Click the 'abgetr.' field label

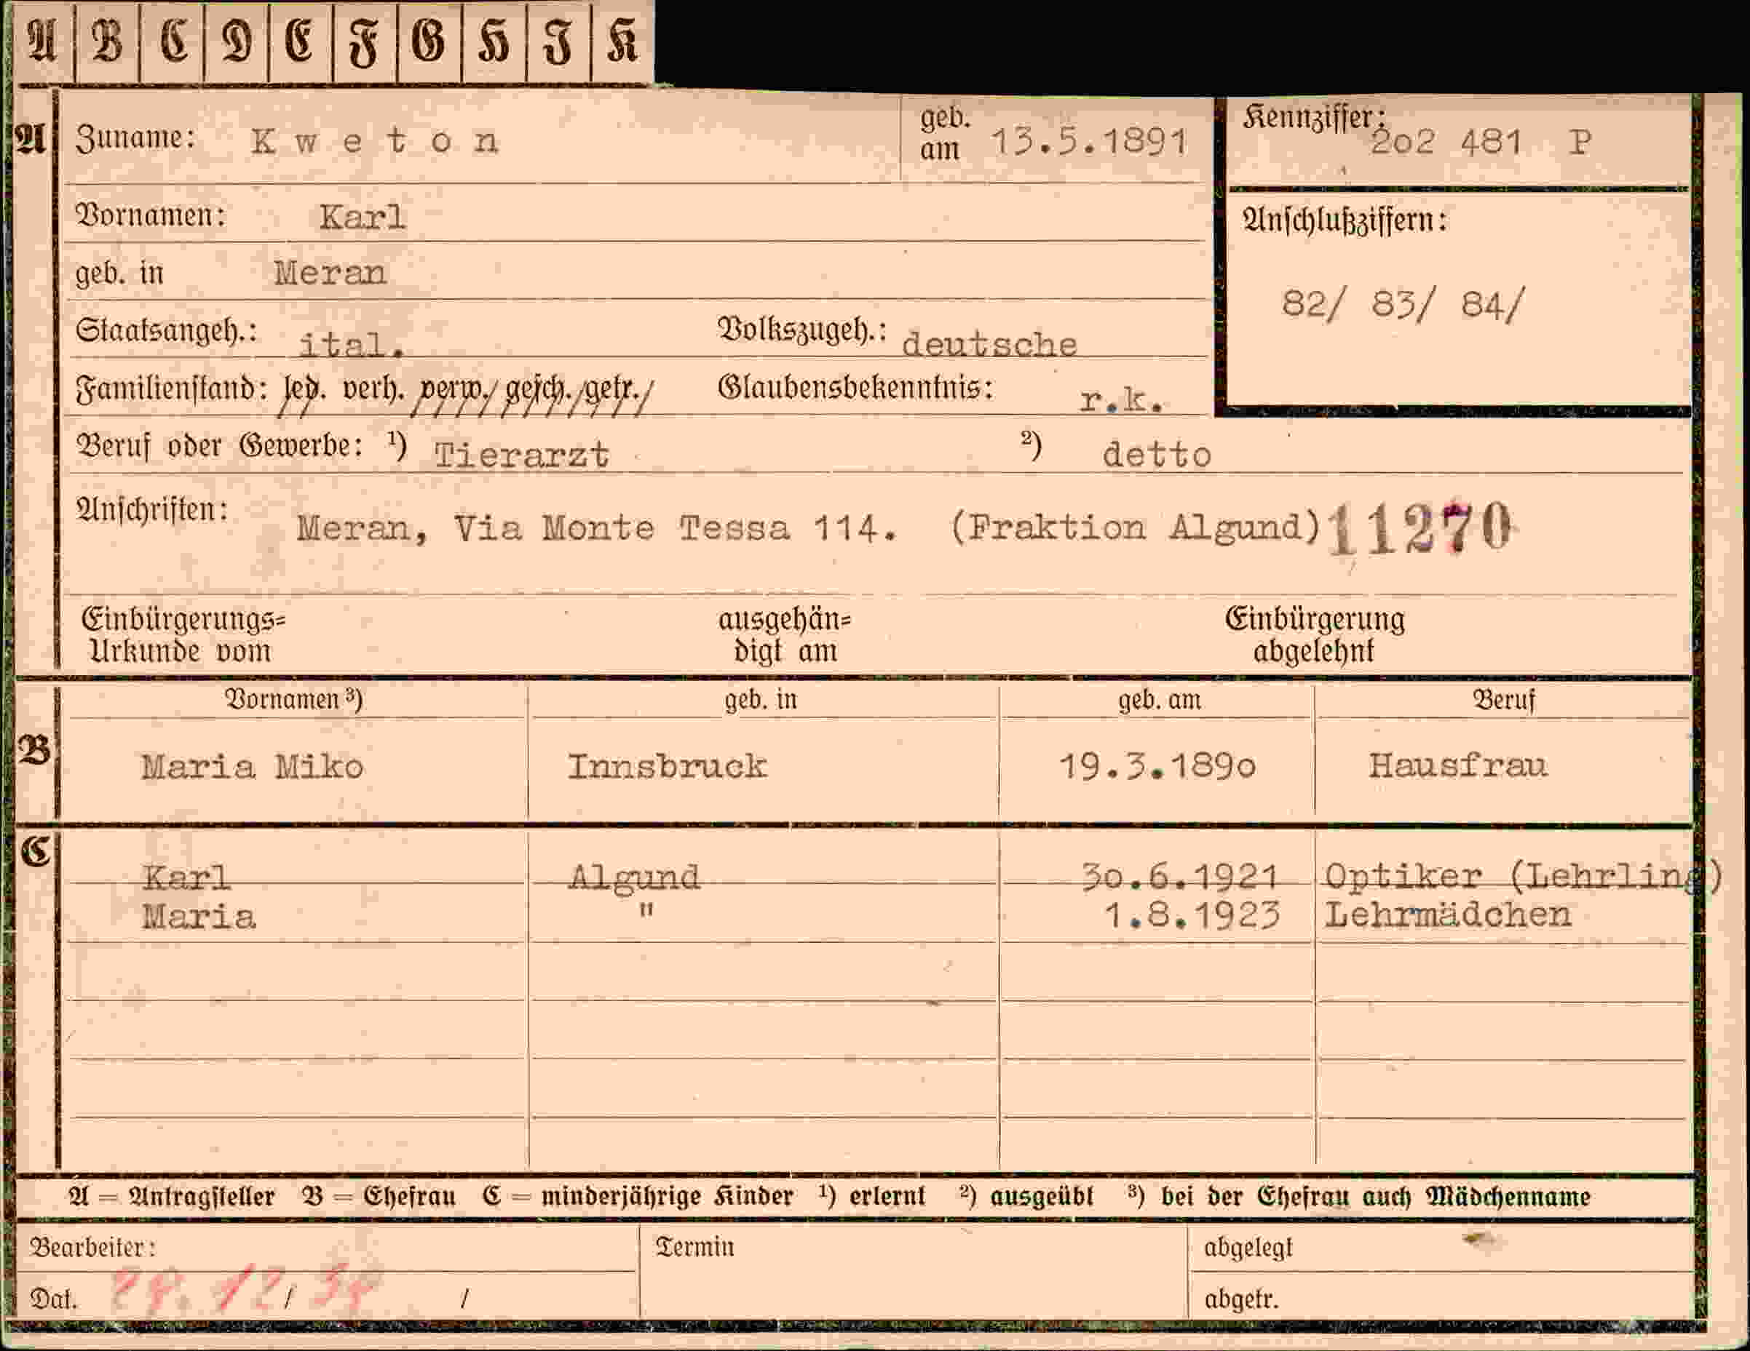[x=1240, y=1299]
